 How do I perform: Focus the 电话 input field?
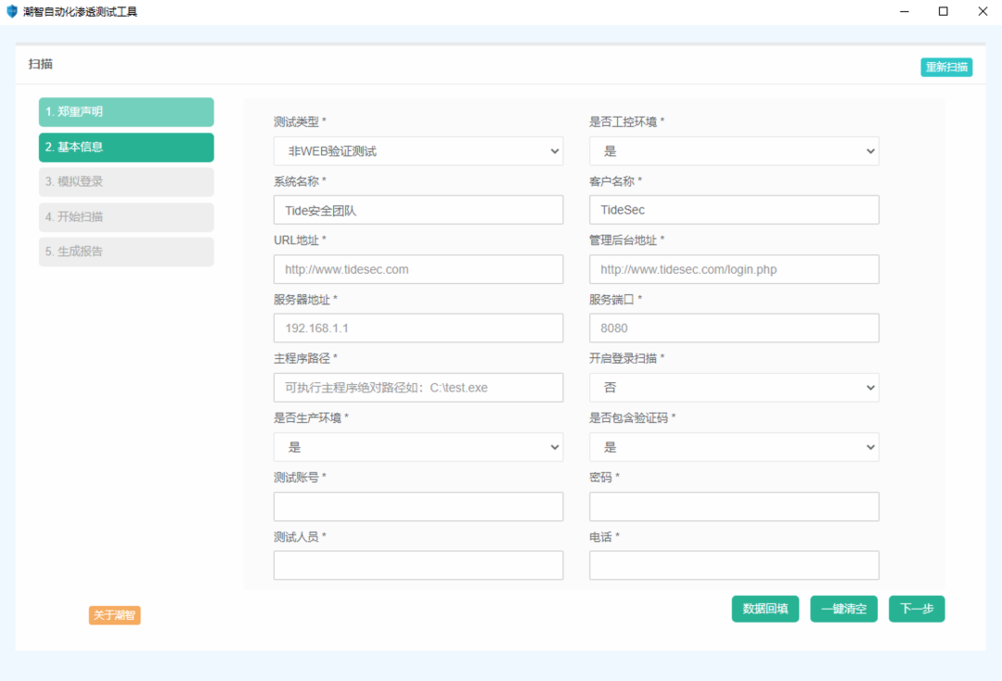click(734, 565)
